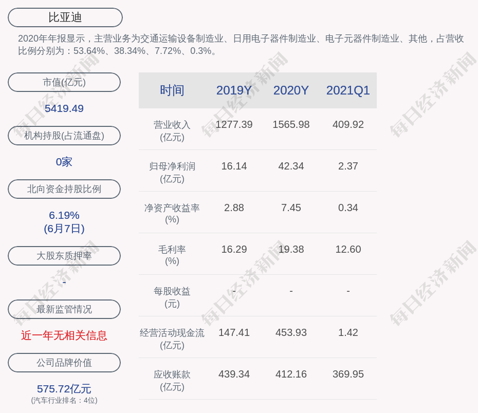
Task: Click the 汽车行业排名:4位 note
Action: coord(64,401)
